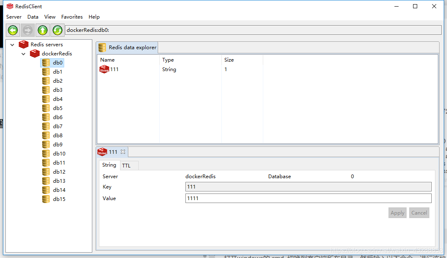This screenshot has height=258, width=447.
Task: Open the View menu
Action: pyautogui.click(x=50, y=17)
